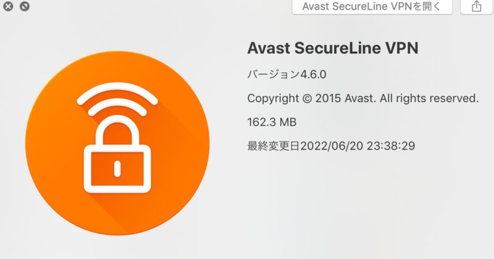Click the 162.3 MB file size
The height and width of the screenshot is (259, 494).
point(271,122)
